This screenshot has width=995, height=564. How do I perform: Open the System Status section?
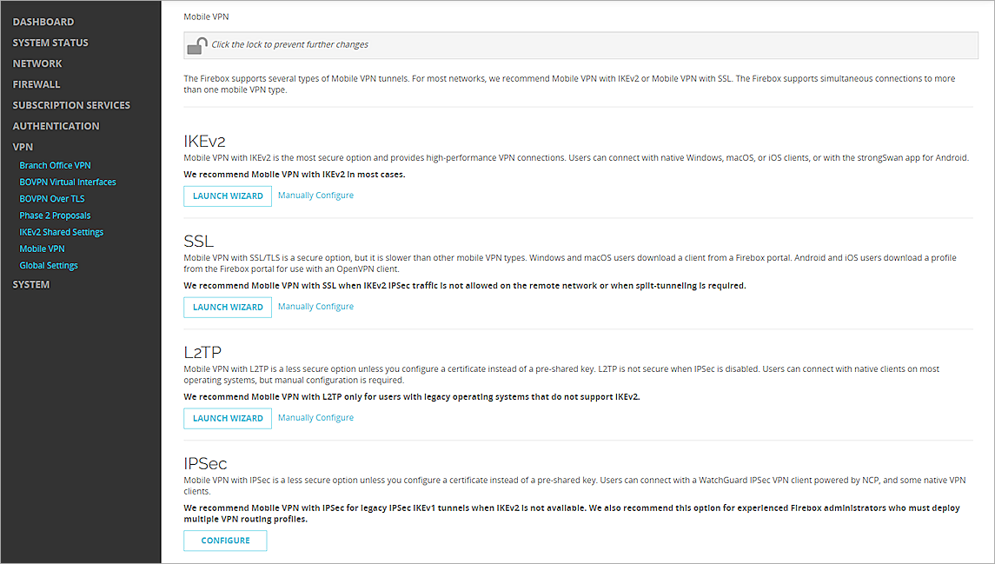(x=50, y=43)
